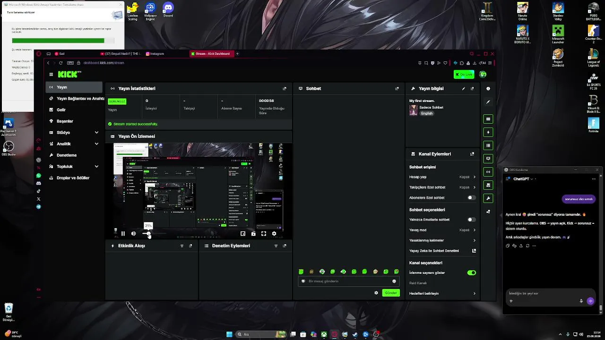Open Wallpaper Engine desktop shortcut
The width and height of the screenshot is (605, 340).
tap(150, 11)
